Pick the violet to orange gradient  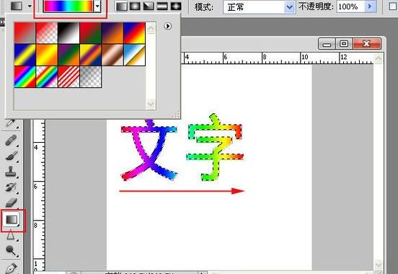[112, 33]
